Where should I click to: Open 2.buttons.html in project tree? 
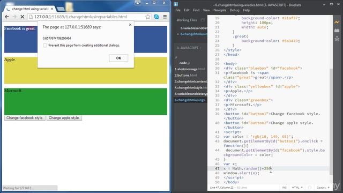(x=185, y=75)
